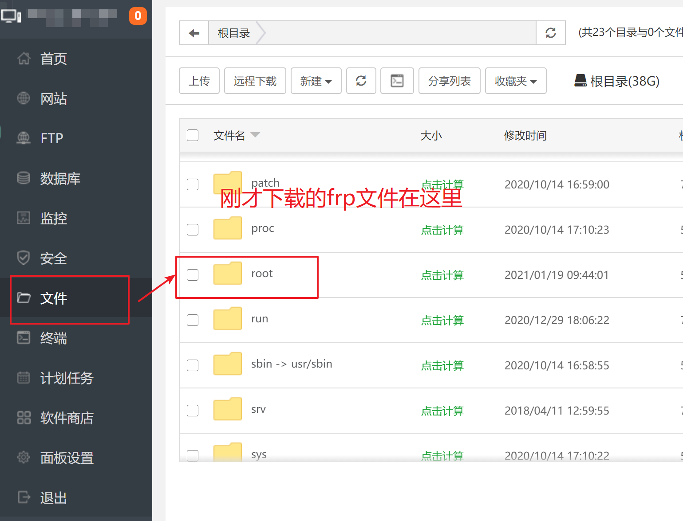Click the home icon beside 首页
683x521 pixels.
(24, 58)
